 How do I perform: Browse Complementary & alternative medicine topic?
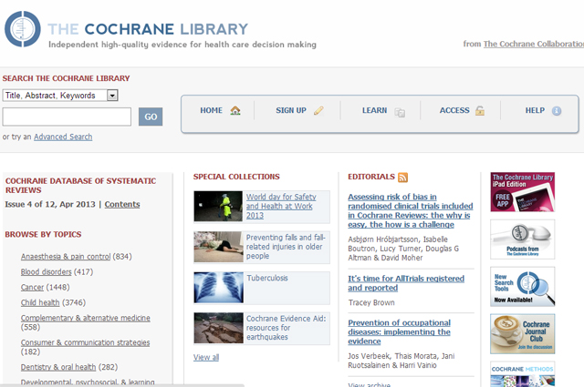pyautogui.click(x=85, y=318)
